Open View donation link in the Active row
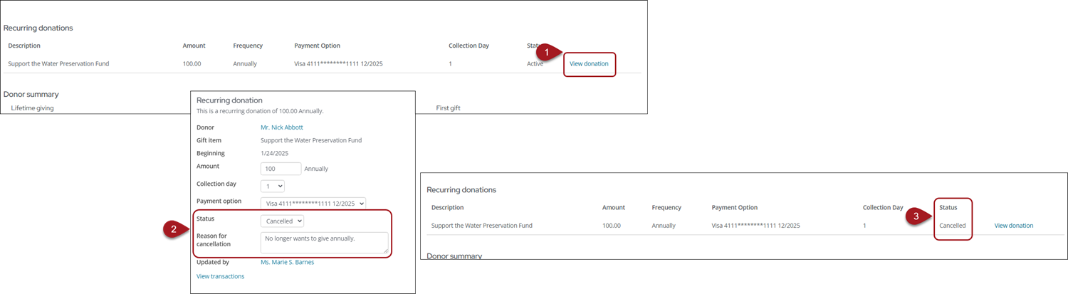The image size is (1068, 294). (589, 64)
